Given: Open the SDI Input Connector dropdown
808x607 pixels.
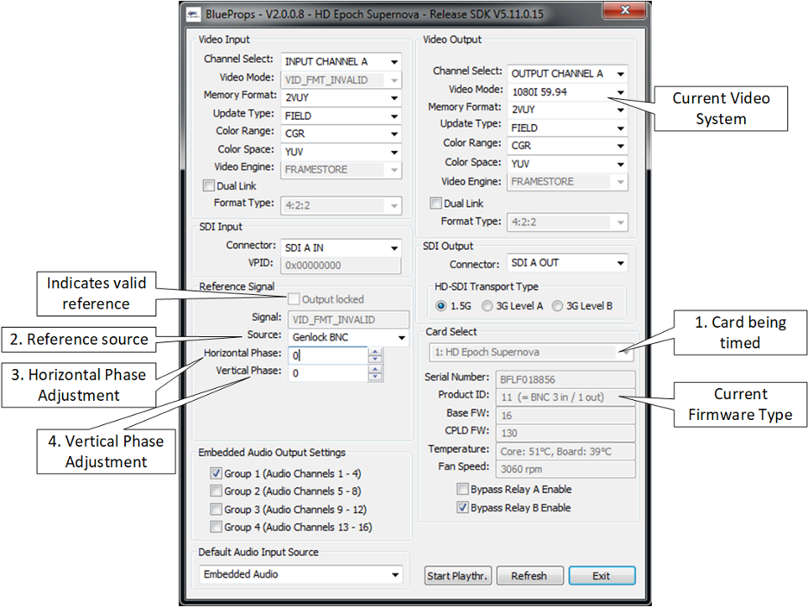Looking at the screenshot, I should pyautogui.click(x=341, y=247).
